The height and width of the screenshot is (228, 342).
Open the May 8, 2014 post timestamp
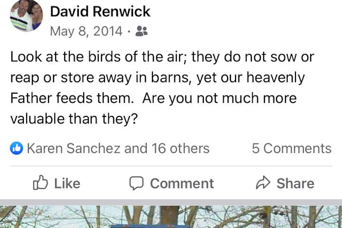coord(86,31)
